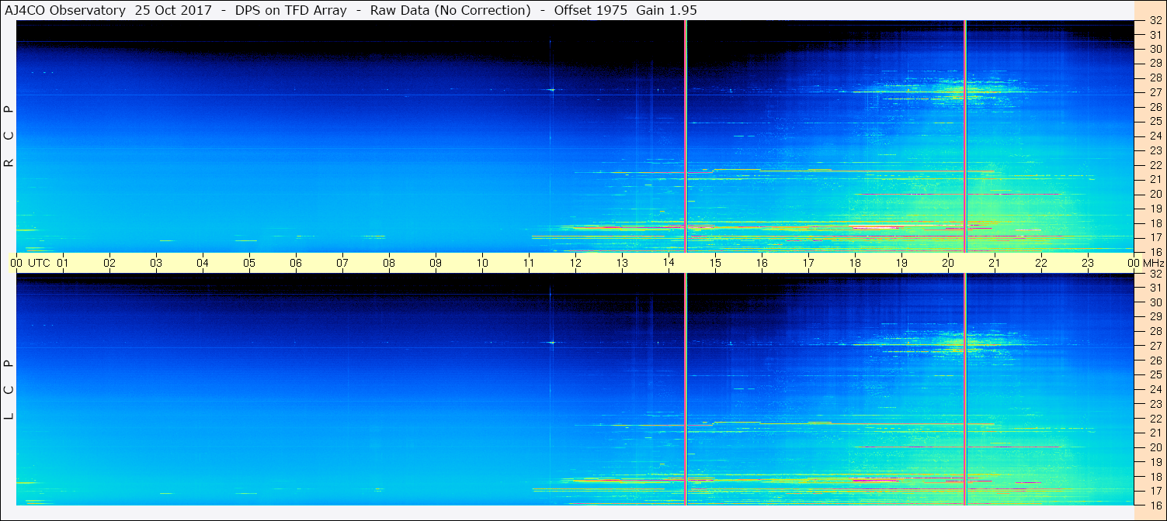
Task: Select "Raw Data (No Correction)" text
Action: 450,10
